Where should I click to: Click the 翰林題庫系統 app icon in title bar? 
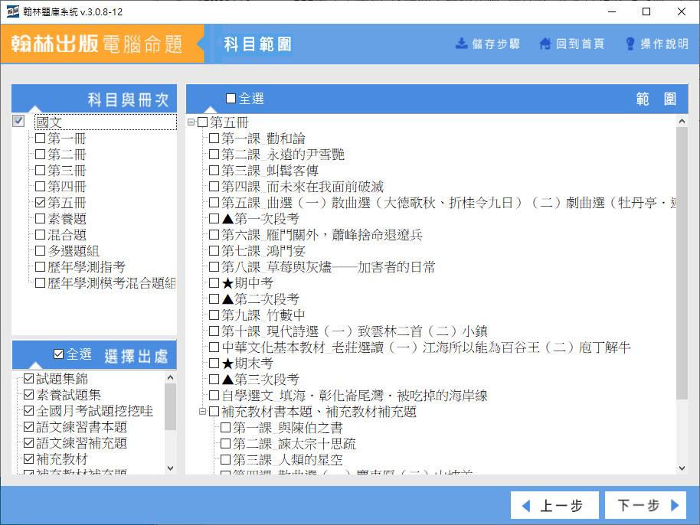(12, 11)
